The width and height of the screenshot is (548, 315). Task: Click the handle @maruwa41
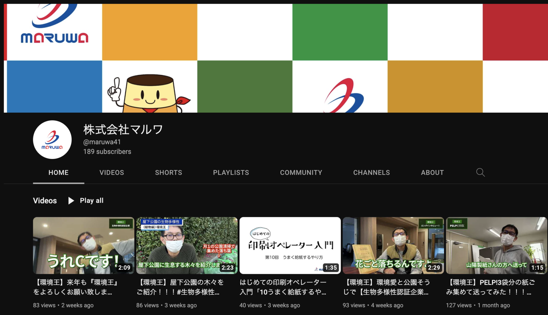pyautogui.click(x=102, y=142)
